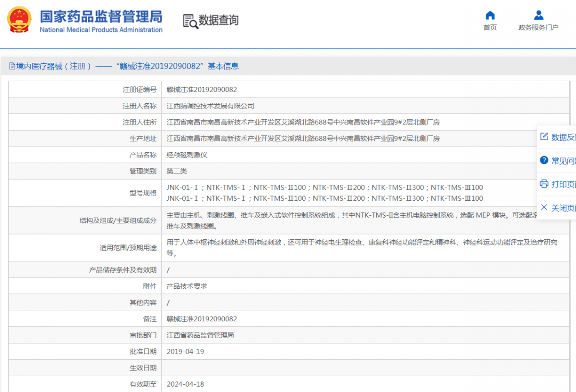Click the registrant name 江西脑调控技术发展有限公司

(210, 106)
